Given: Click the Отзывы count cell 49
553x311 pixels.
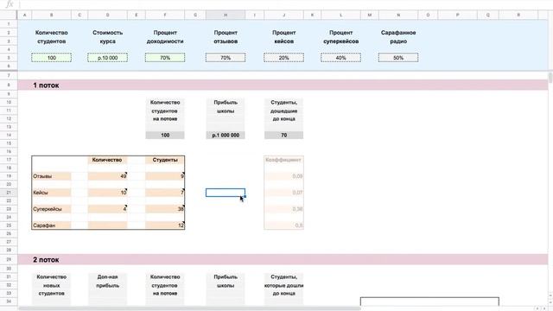Looking at the screenshot, I should click(107, 176).
